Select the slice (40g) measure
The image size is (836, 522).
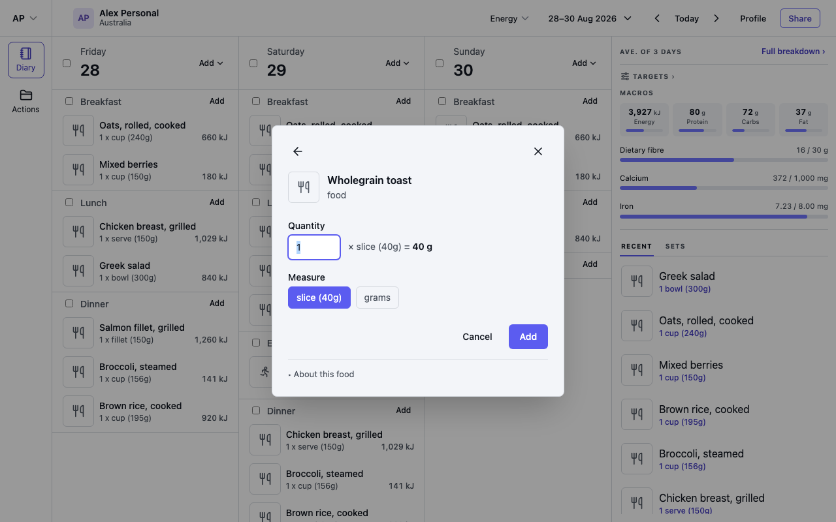tap(319, 298)
